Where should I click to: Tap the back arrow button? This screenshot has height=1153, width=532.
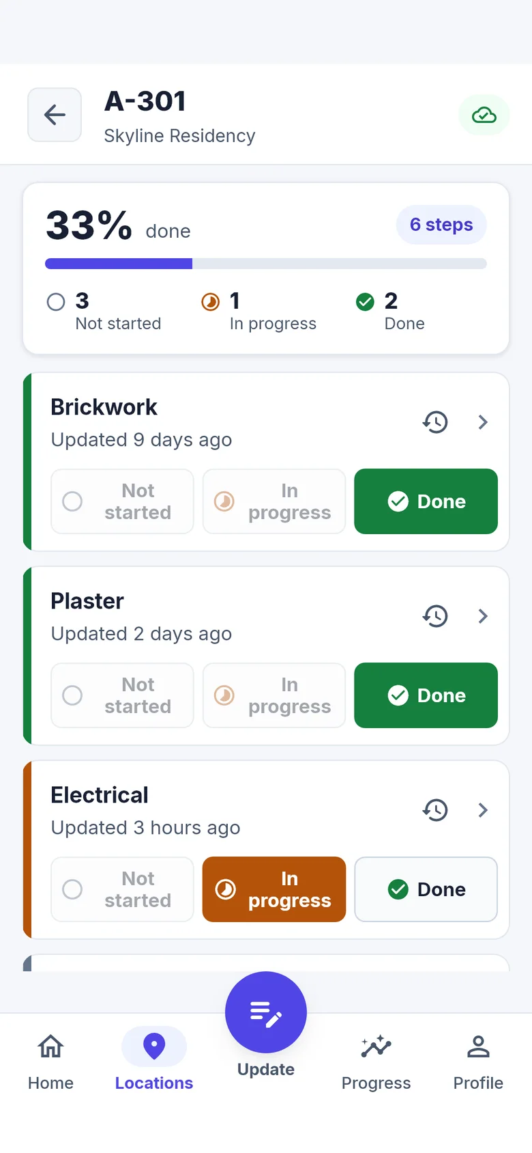[x=55, y=115]
